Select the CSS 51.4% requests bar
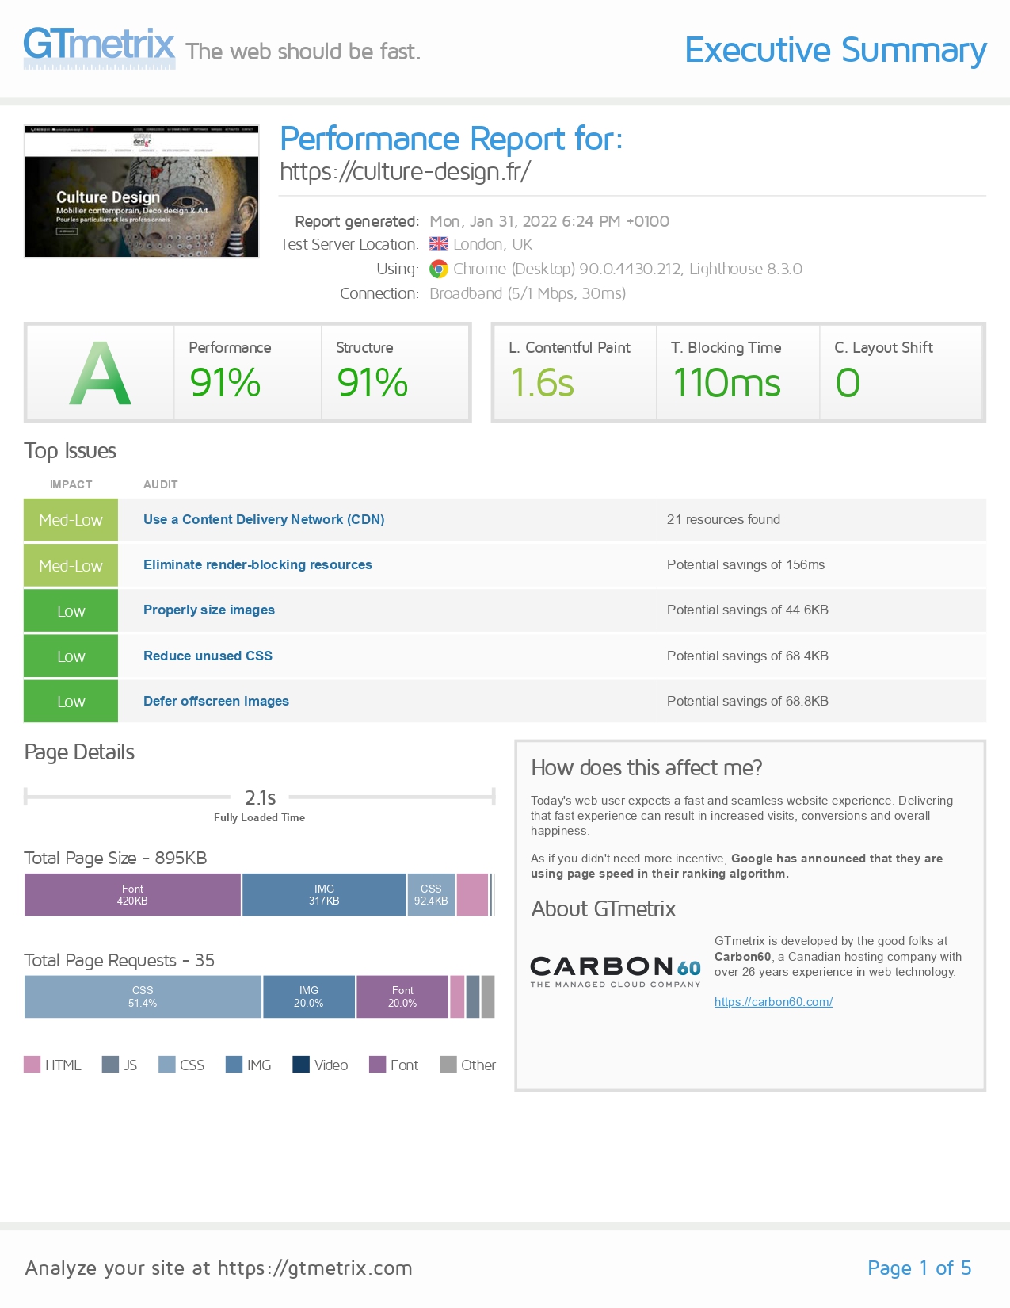The height and width of the screenshot is (1308, 1010). (143, 996)
